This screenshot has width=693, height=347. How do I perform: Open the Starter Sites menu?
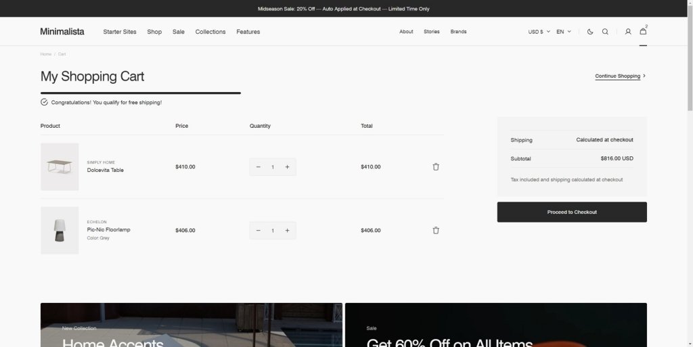(x=120, y=32)
